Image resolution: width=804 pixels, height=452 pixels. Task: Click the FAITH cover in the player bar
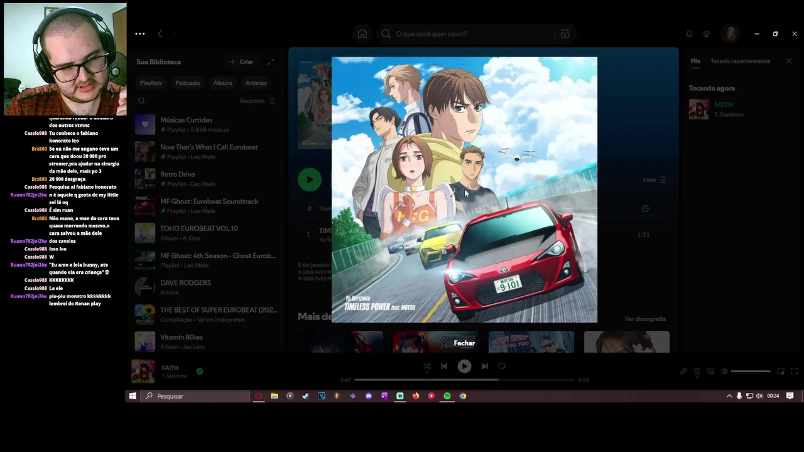(x=143, y=371)
